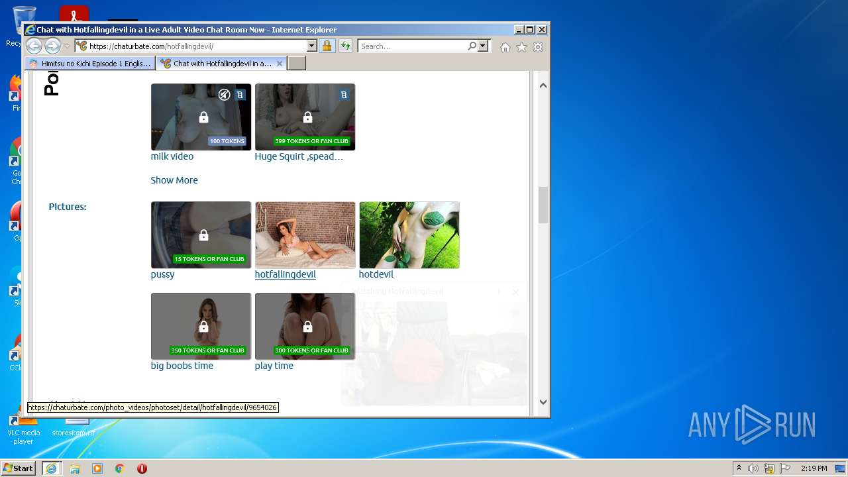The width and height of the screenshot is (848, 477).
Task: Click the search magnifier icon
Action: (472, 46)
